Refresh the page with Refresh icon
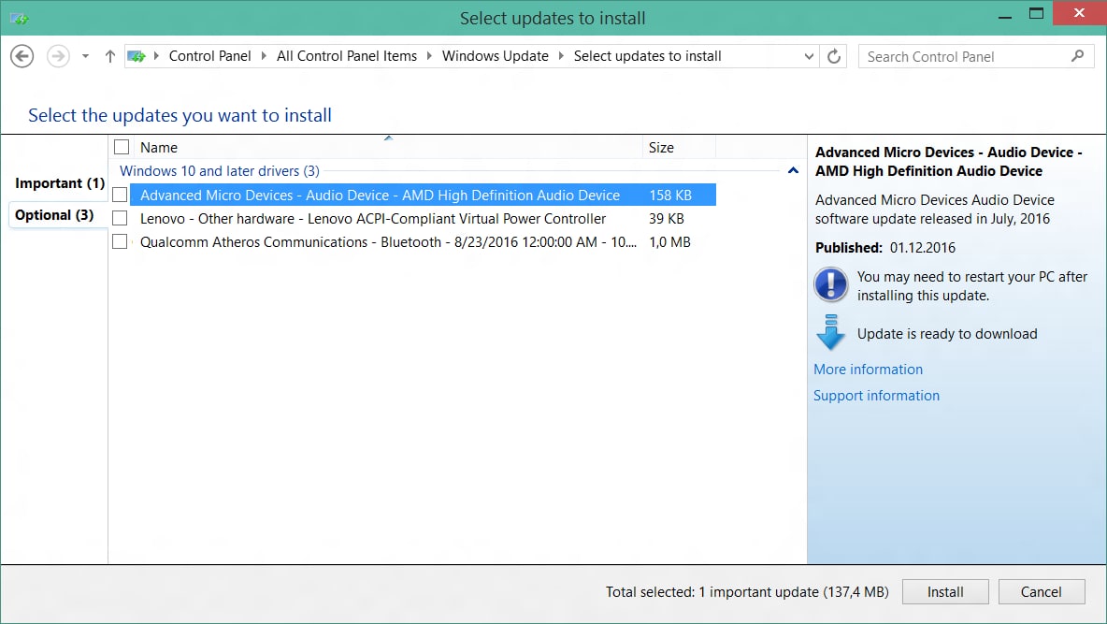The width and height of the screenshot is (1107, 624). pyautogui.click(x=834, y=56)
